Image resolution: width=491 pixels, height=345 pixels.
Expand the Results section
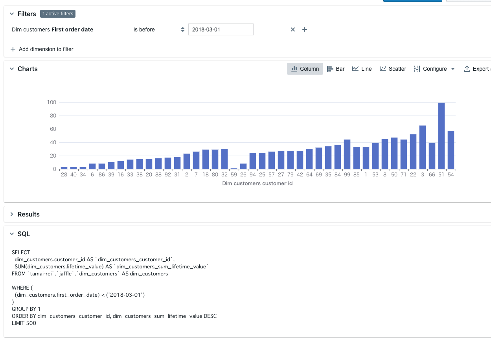tap(12, 214)
